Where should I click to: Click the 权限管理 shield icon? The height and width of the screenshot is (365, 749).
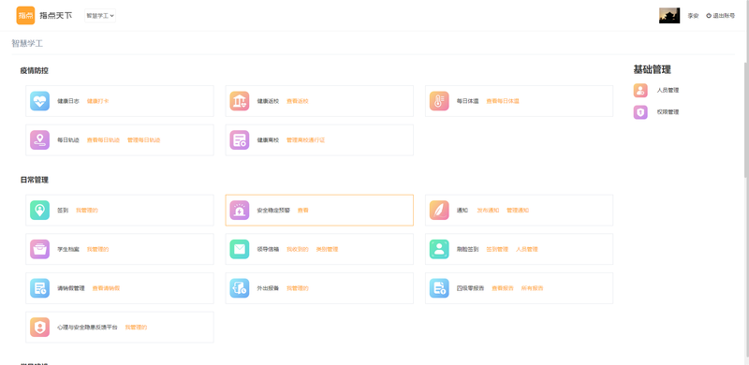pos(640,112)
